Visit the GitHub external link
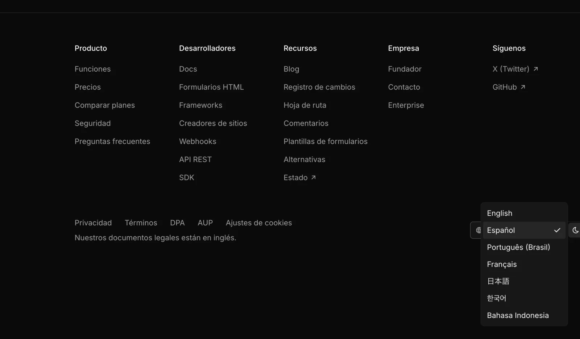580x339 pixels. pos(509,87)
